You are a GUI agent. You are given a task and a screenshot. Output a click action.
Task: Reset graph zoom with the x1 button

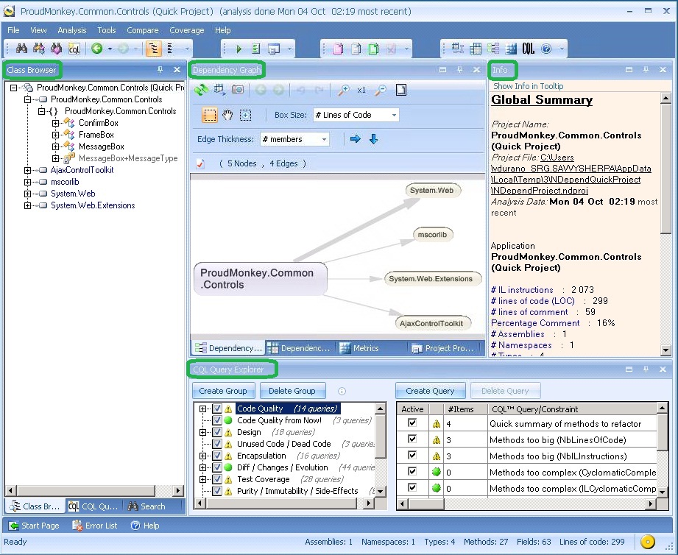pyautogui.click(x=361, y=90)
